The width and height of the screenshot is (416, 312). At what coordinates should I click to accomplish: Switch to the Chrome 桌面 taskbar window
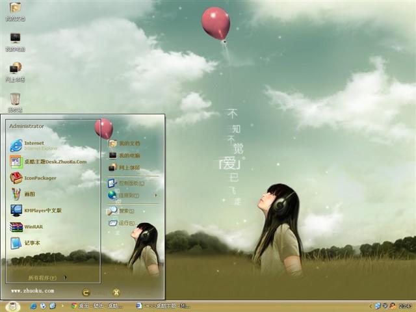click(97, 306)
